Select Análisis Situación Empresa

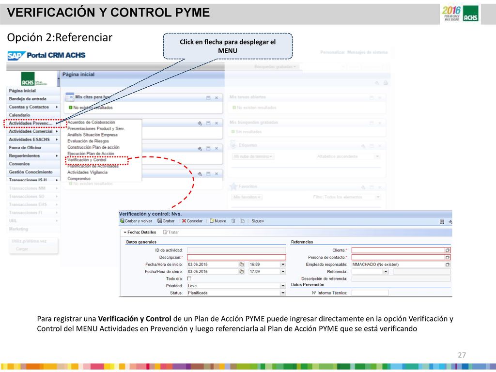coord(93,135)
